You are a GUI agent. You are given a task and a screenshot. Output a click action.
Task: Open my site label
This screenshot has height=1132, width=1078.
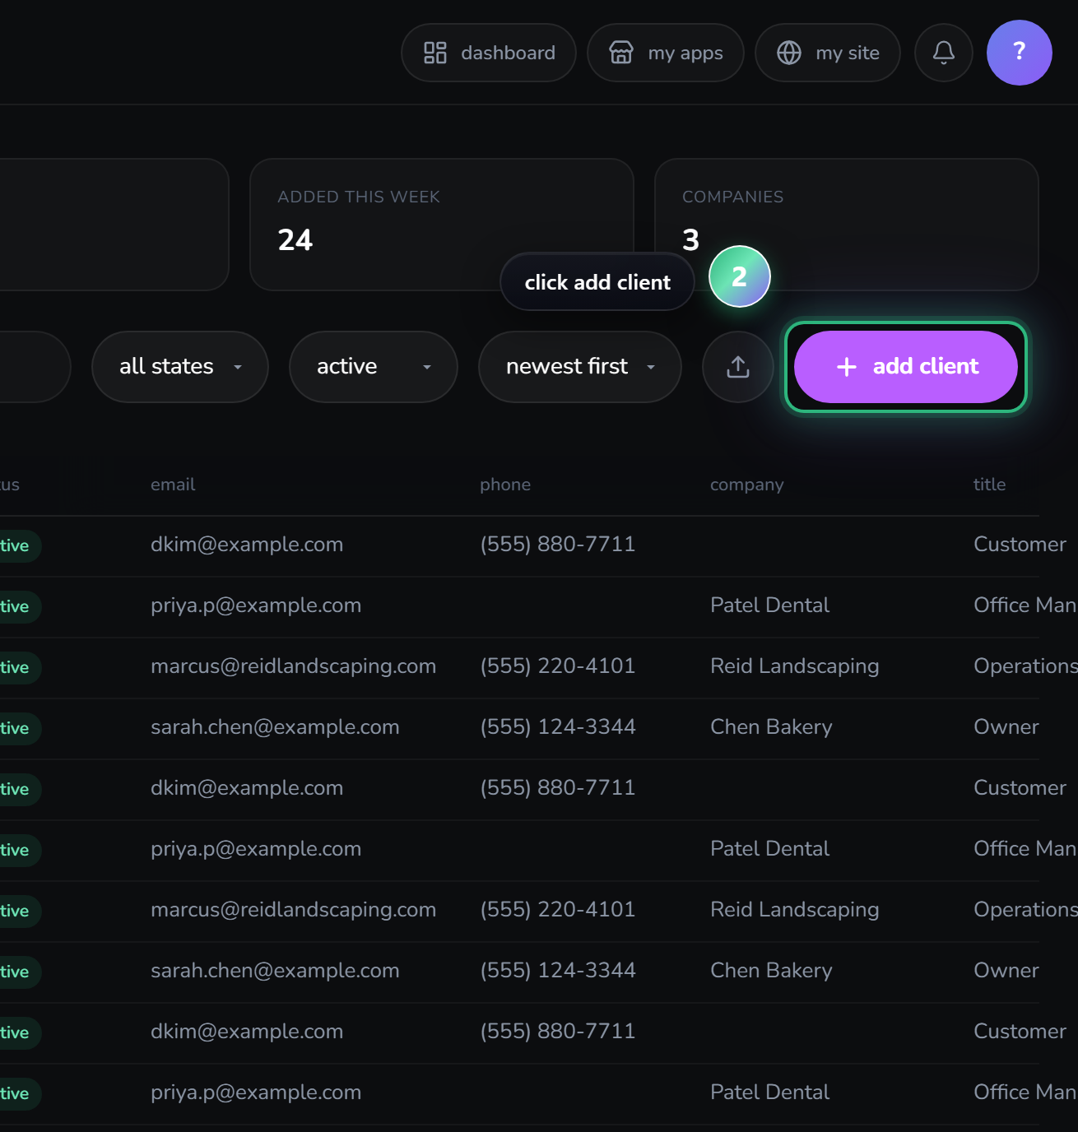tap(848, 53)
